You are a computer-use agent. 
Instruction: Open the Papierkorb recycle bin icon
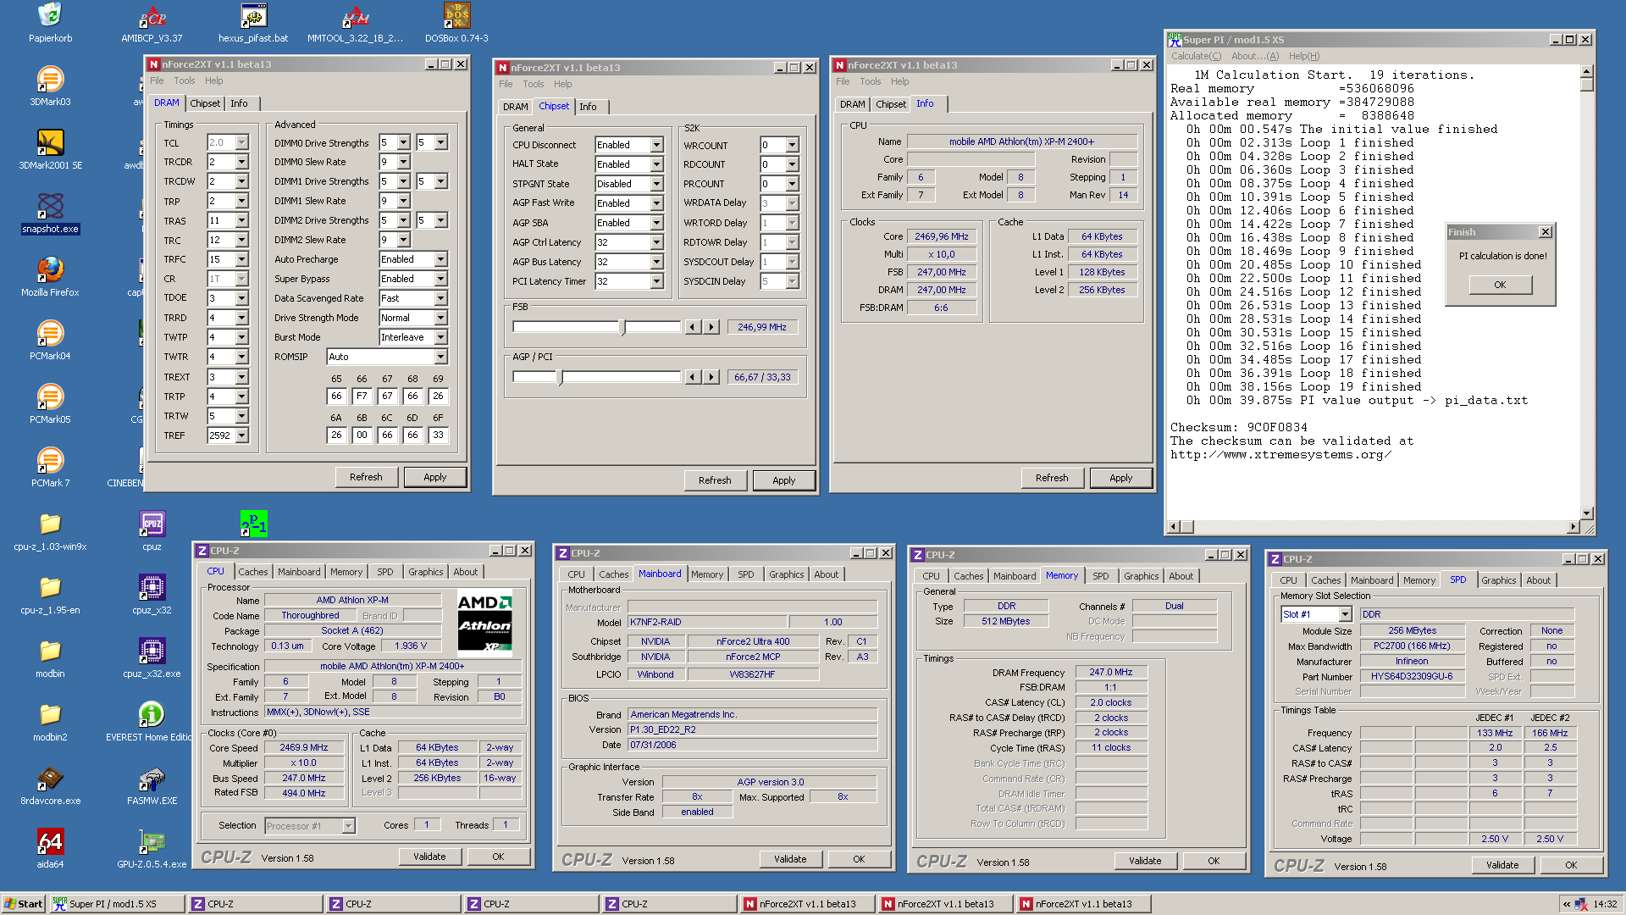pyautogui.click(x=50, y=23)
